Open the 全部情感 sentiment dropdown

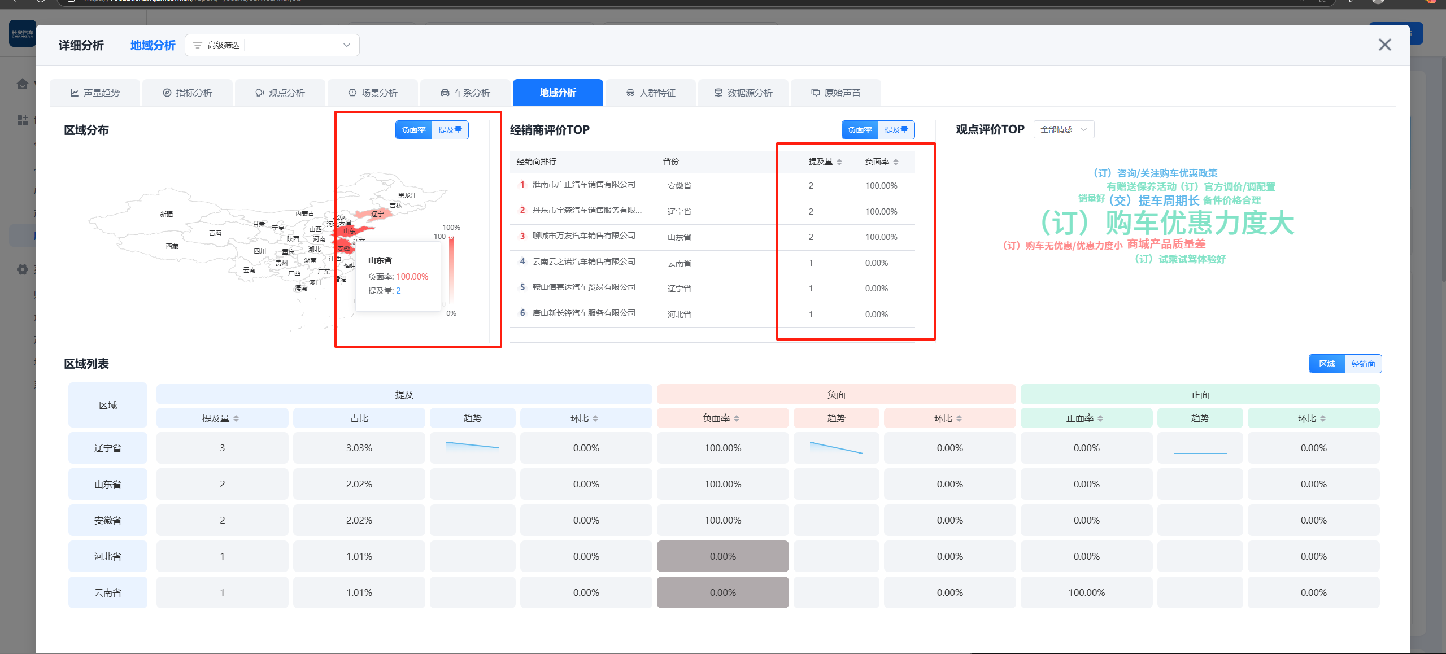[x=1064, y=129]
